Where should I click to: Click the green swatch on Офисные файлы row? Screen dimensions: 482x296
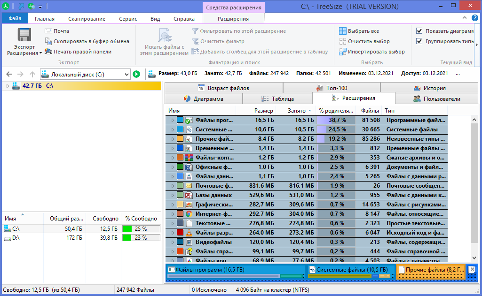[x=180, y=167]
